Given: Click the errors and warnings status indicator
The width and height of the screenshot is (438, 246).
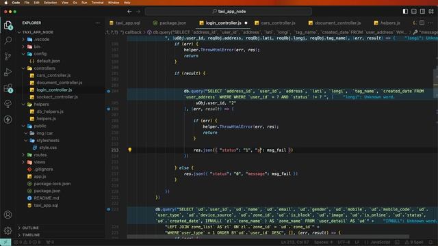Looking at the screenshot, I should coord(27,242).
